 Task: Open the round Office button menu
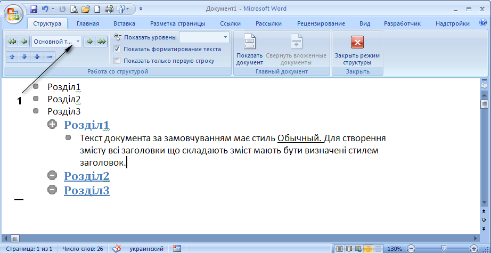[x=13, y=13]
